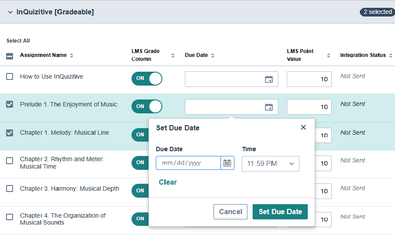395x235 pixels.
Task: Close the Set Due Date popup
Action: (303, 127)
